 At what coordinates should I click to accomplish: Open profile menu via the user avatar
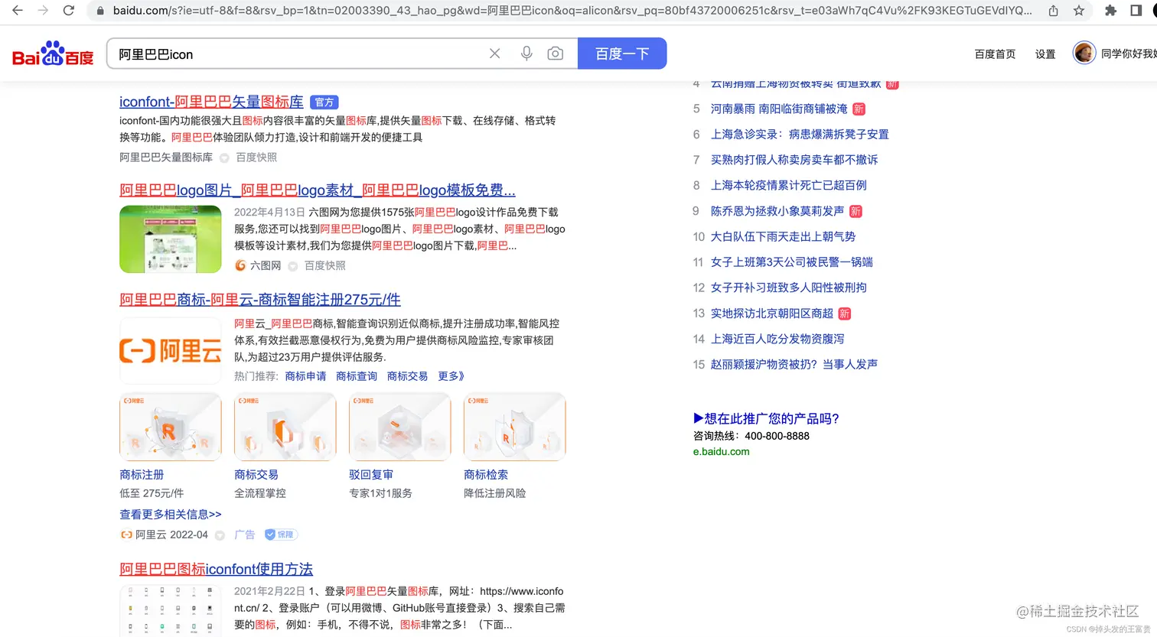coord(1084,52)
